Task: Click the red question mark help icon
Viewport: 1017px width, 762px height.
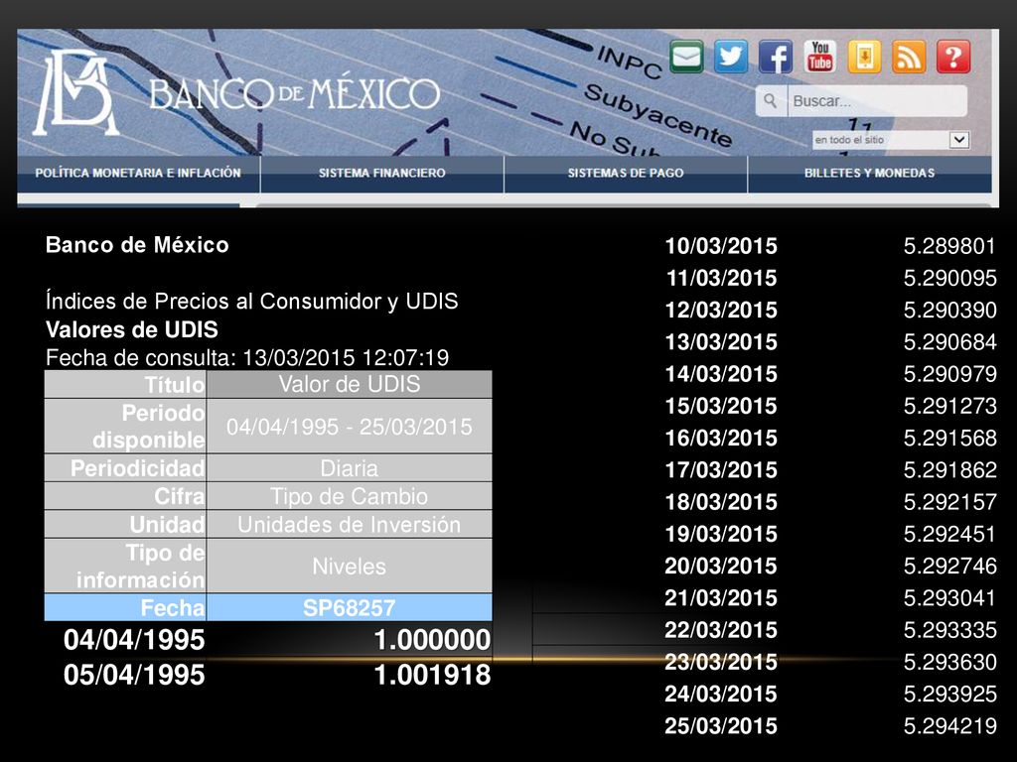Action: pyautogui.click(x=953, y=57)
